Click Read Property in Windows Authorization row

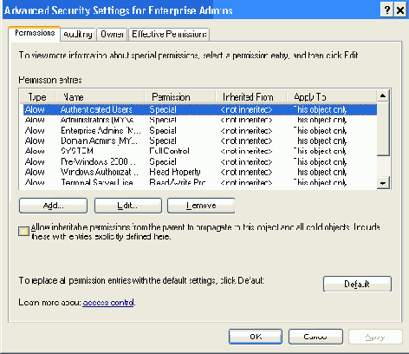175,172
